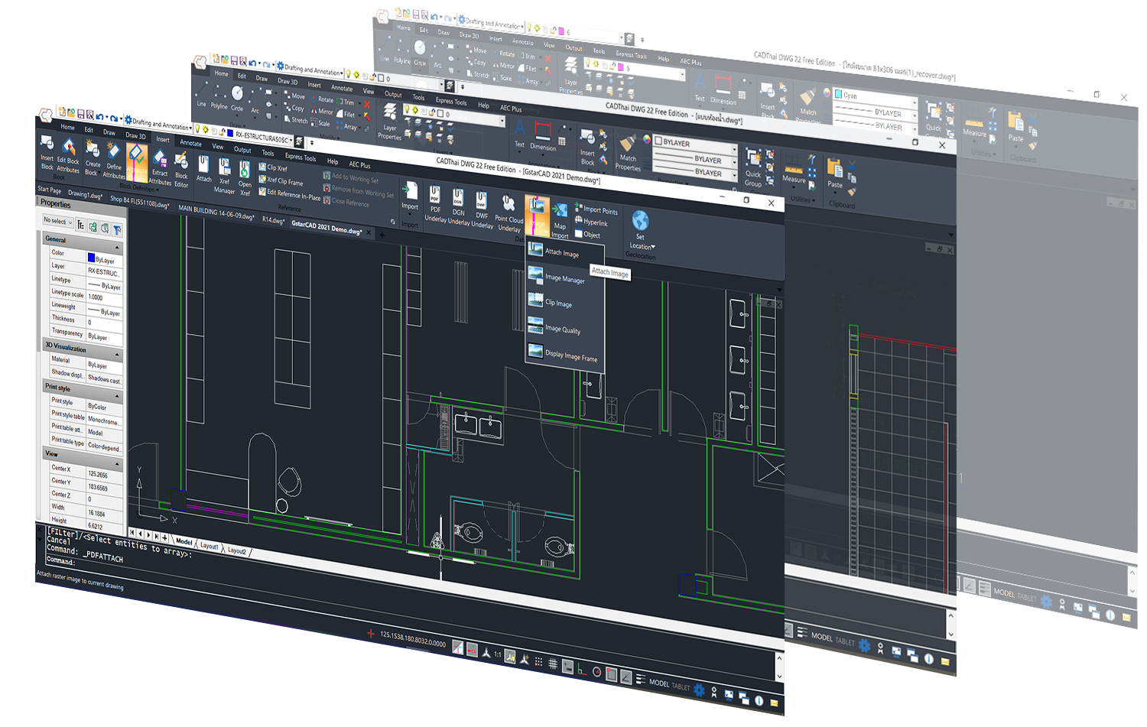Viewport: 1147px width, 727px height.
Task: Click the Quick Select icon in Properties panel
Action: [117, 229]
